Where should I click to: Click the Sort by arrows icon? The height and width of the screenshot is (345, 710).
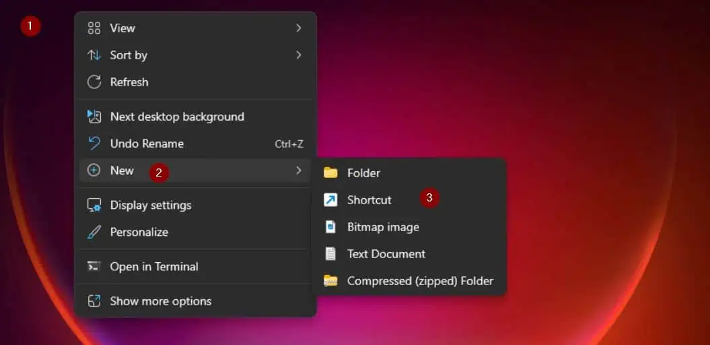click(94, 55)
